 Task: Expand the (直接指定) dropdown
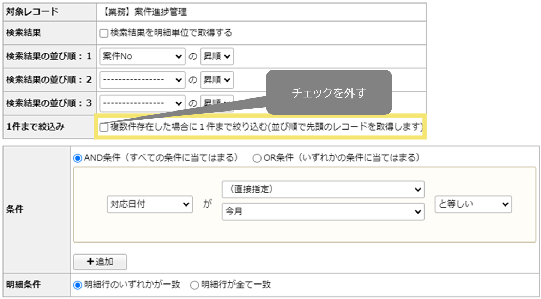pos(323,190)
